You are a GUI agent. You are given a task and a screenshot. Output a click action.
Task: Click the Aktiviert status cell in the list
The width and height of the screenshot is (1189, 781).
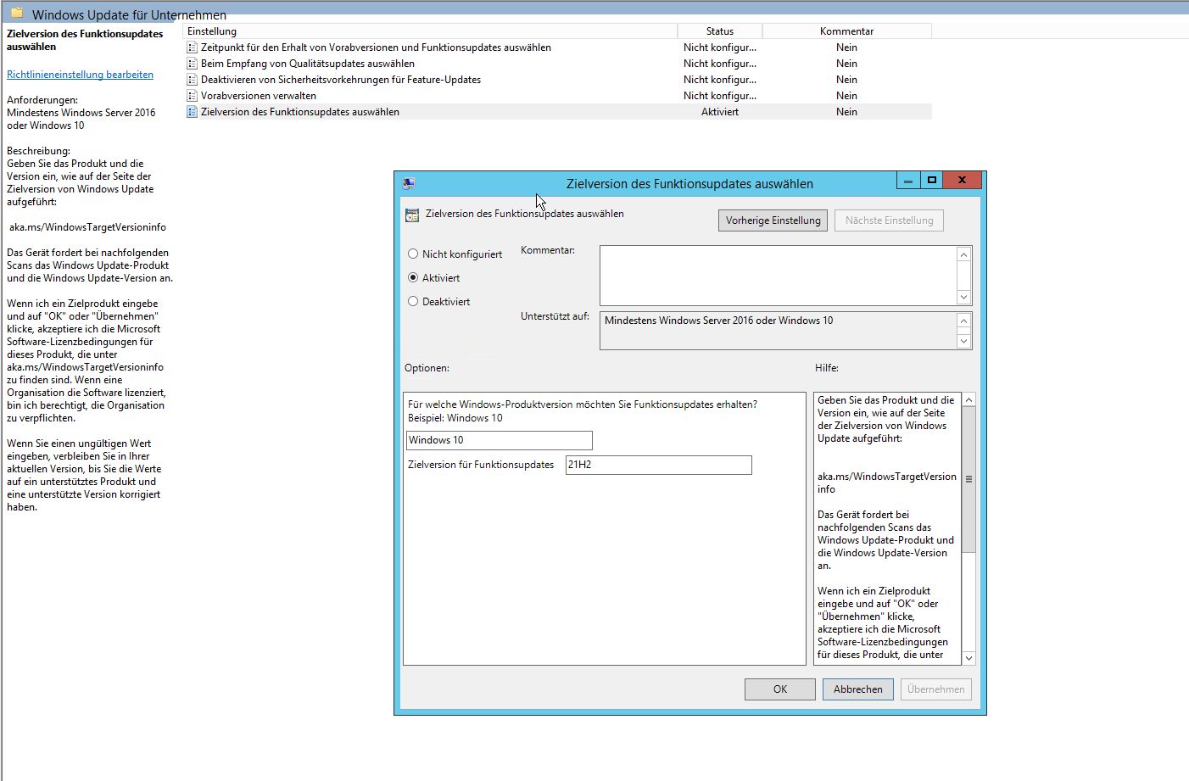point(720,112)
